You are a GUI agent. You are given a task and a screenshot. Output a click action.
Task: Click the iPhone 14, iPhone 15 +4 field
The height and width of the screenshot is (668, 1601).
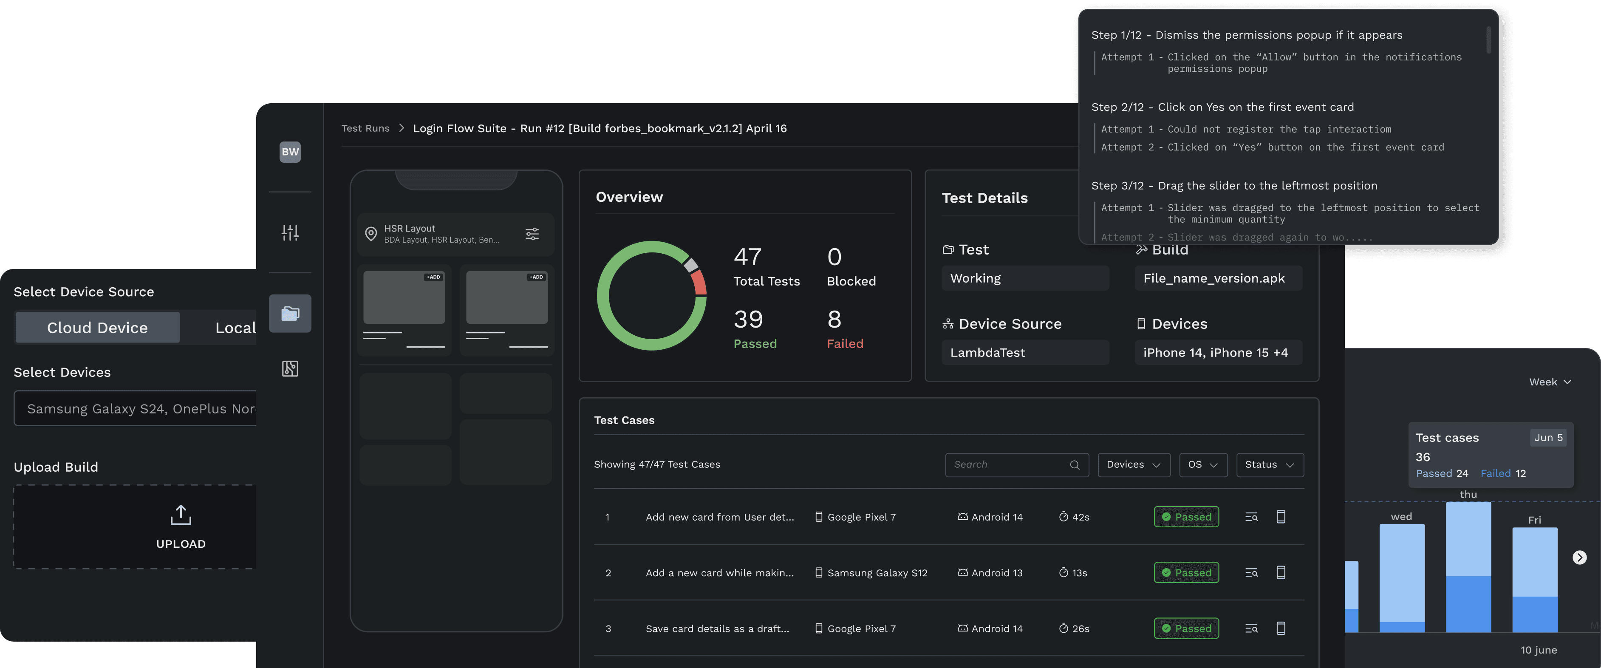tap(1218, 352)
